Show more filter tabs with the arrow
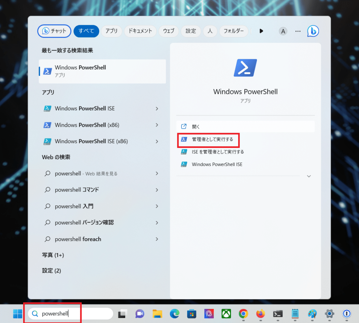The image size is (359, 323). click(261, 31)
